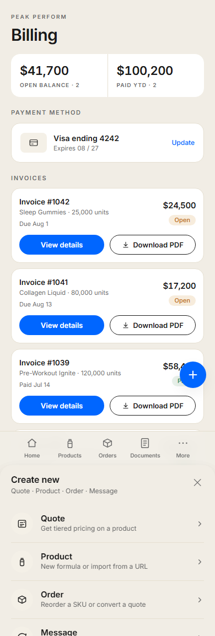This screenshot has width=215, height=636.
Task: View details for Invoice #1039
Action: (62, 406)
